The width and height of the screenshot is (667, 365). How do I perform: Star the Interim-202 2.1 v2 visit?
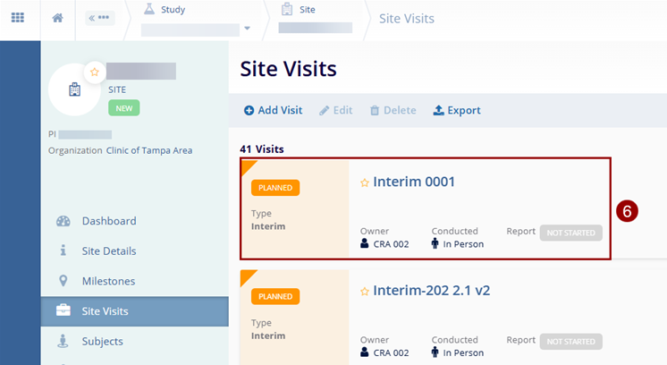pyautogui.click(x=365, y=291)
